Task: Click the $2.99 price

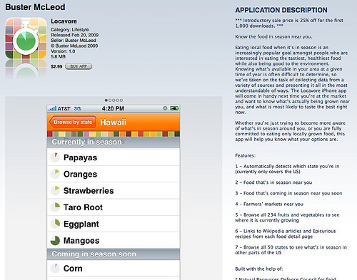Action: point(56,67)
